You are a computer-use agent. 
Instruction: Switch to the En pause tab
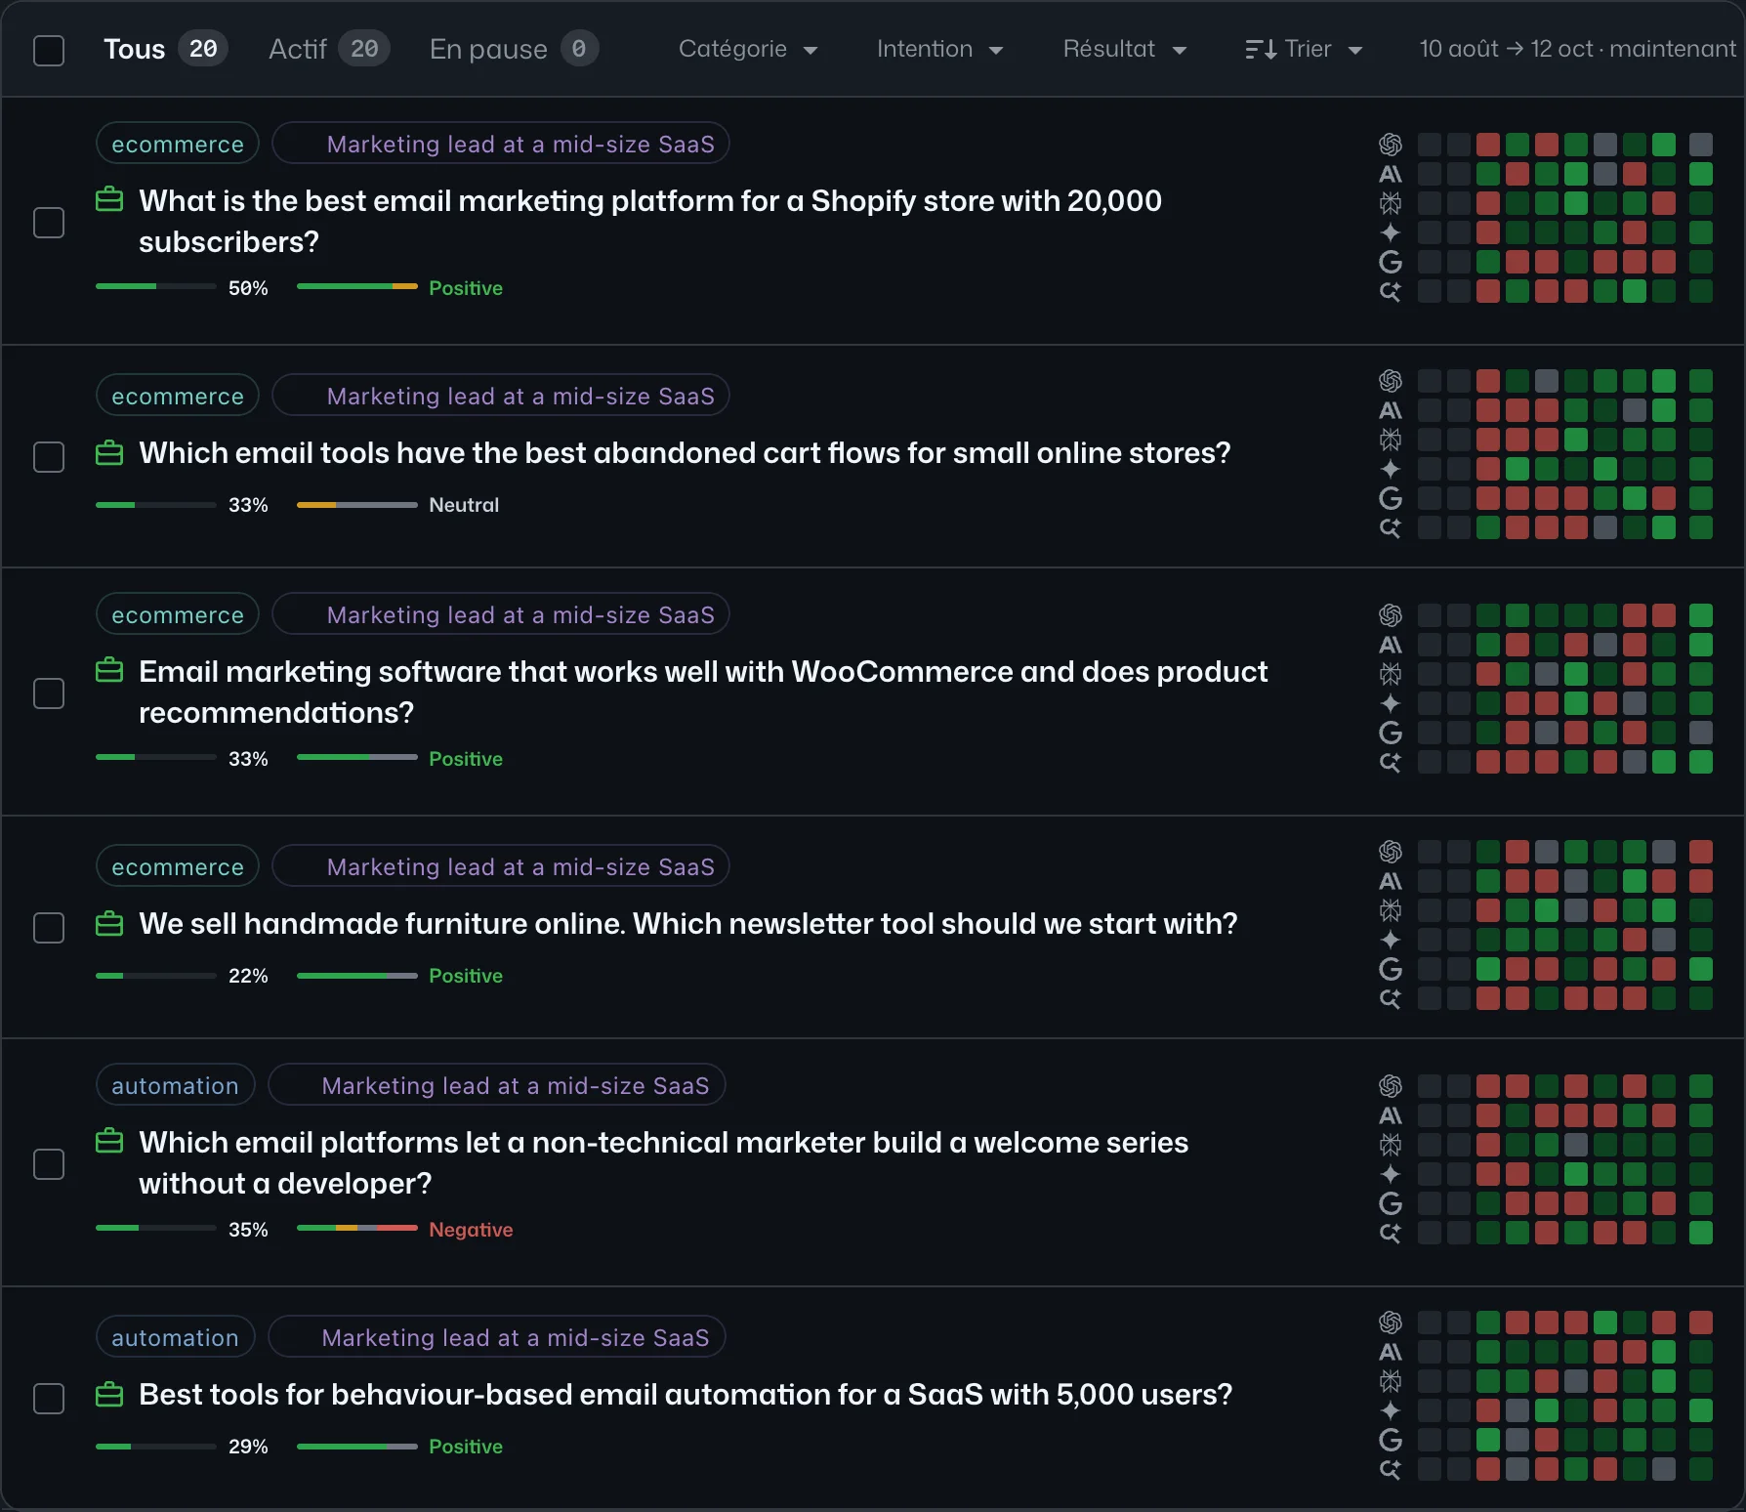(x=514, y=49)
